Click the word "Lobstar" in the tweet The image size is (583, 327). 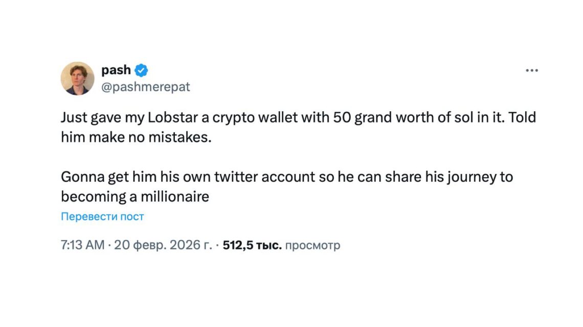171,118
